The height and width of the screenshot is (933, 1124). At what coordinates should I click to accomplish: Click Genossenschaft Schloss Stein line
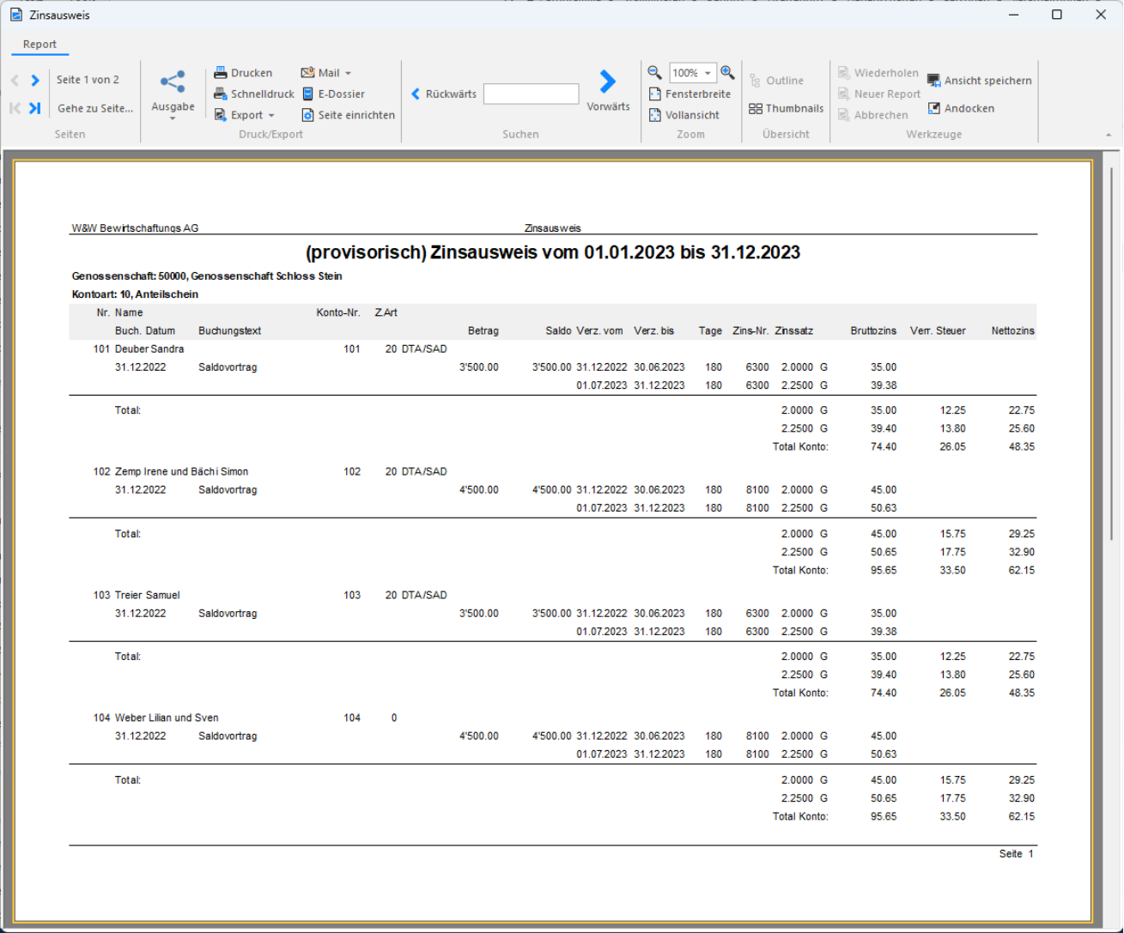(207, 276)
